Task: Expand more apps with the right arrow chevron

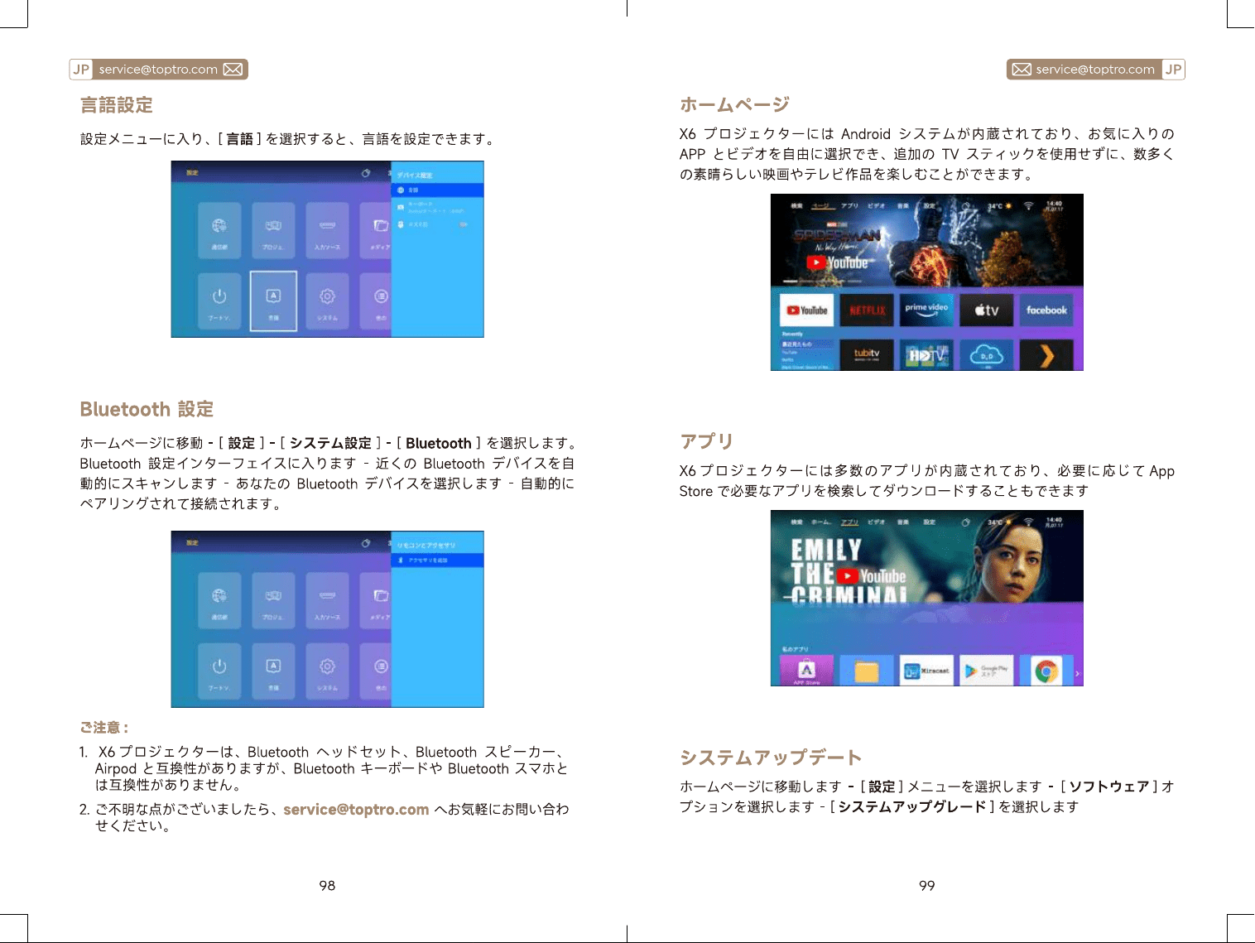Action: [1077, 674]
